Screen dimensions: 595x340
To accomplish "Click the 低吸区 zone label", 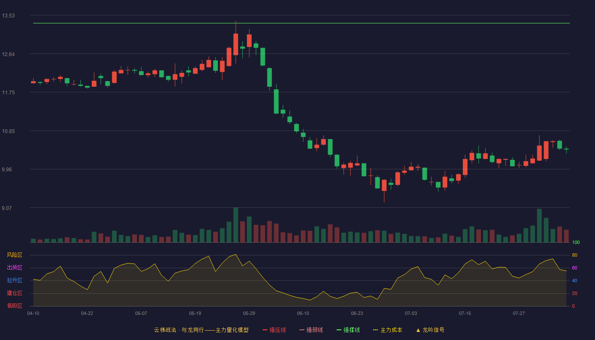I will click(x=14, y=306).
